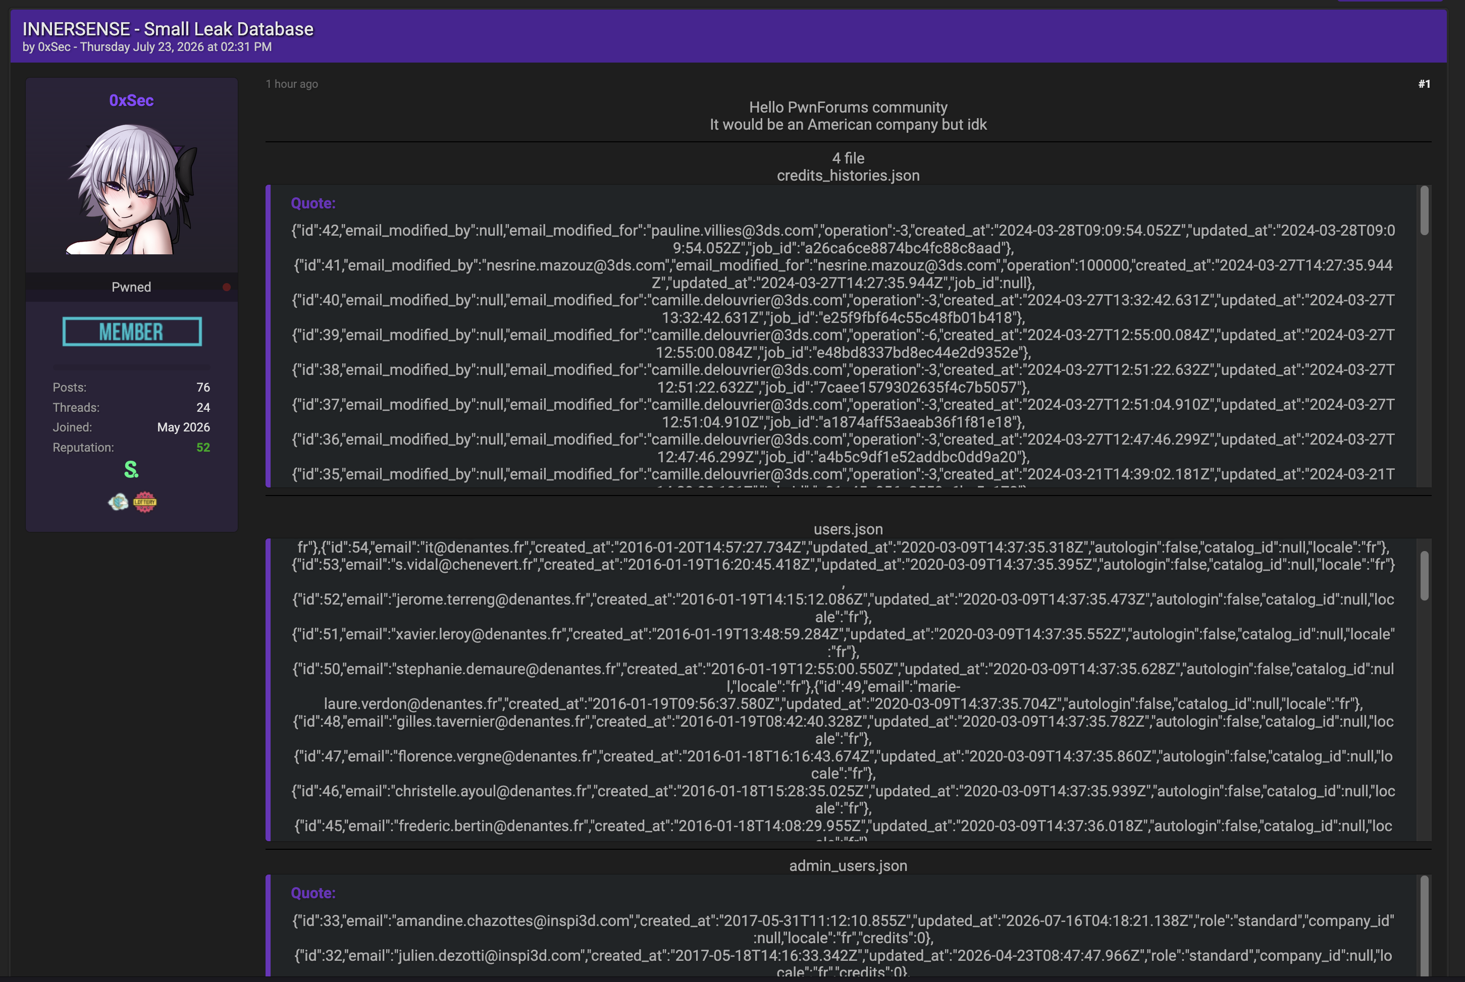Click the 0xSec anime avatar image

(x=132, y=189)
